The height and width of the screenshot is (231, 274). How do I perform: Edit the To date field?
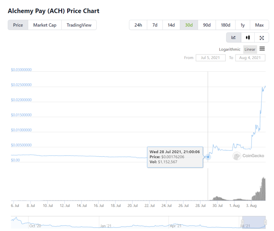click(x=250, y=58)
